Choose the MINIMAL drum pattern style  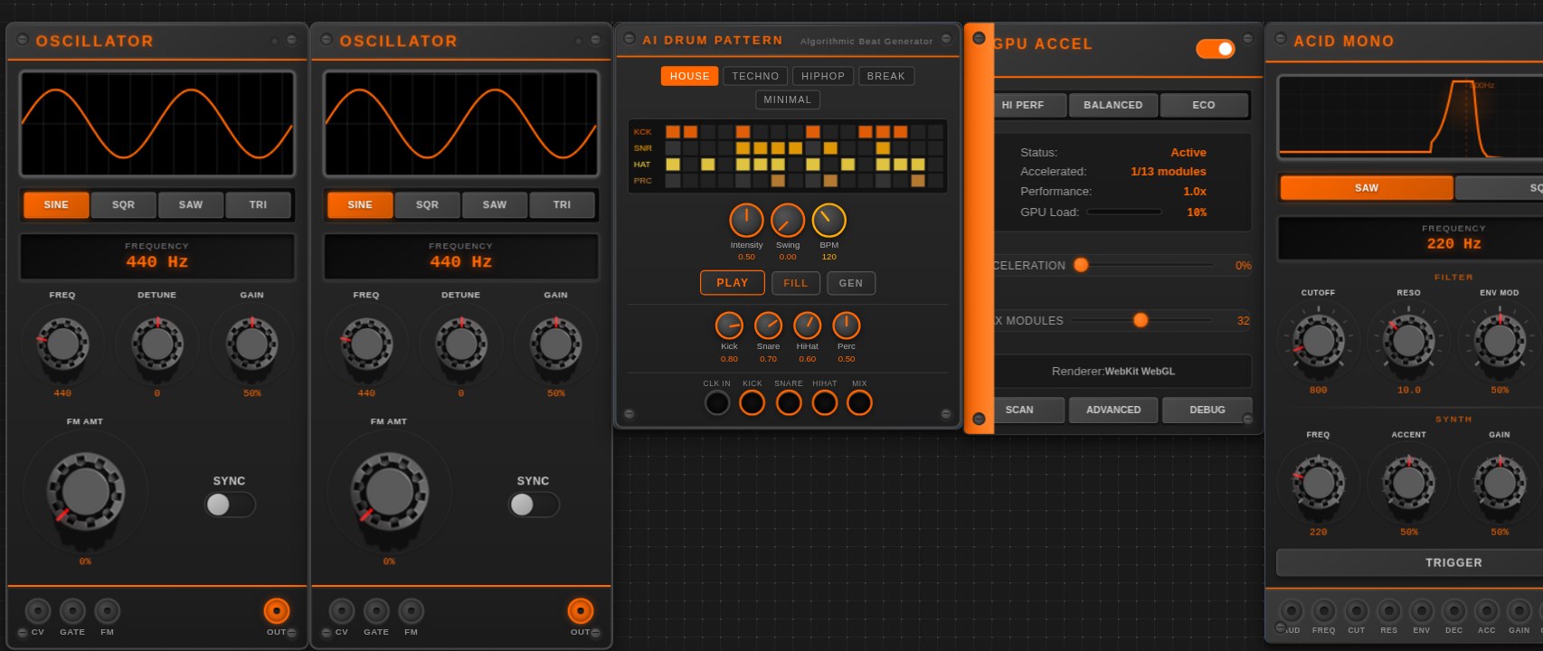pyautogui.click(x=788, y=99)
